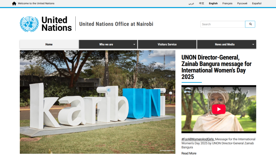Switch language to Español

[x=257, y=3]
